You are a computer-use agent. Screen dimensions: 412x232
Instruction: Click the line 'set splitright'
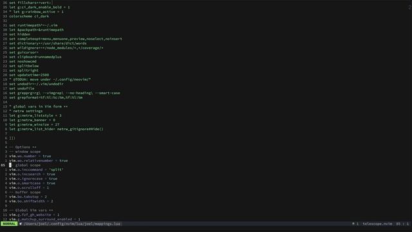pyautogui.click(x=24, y=70)
